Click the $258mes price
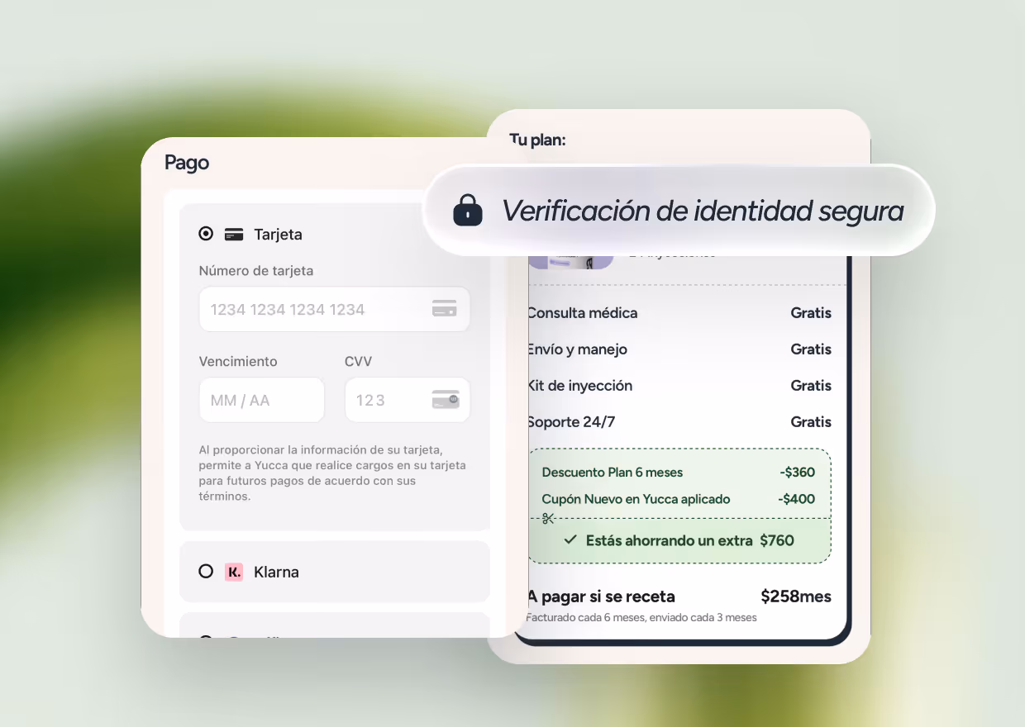Image resolution: width=1025 pixels, height=727 pixels. pyautogui.click(x=796, y=596)
